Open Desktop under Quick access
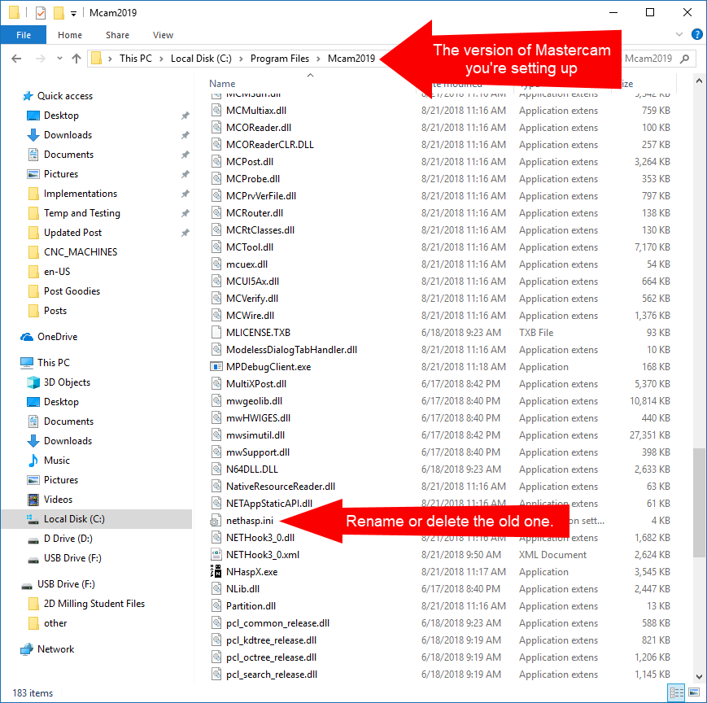The image size is (707, 703). pyautogui.click(x=61, y=116)
